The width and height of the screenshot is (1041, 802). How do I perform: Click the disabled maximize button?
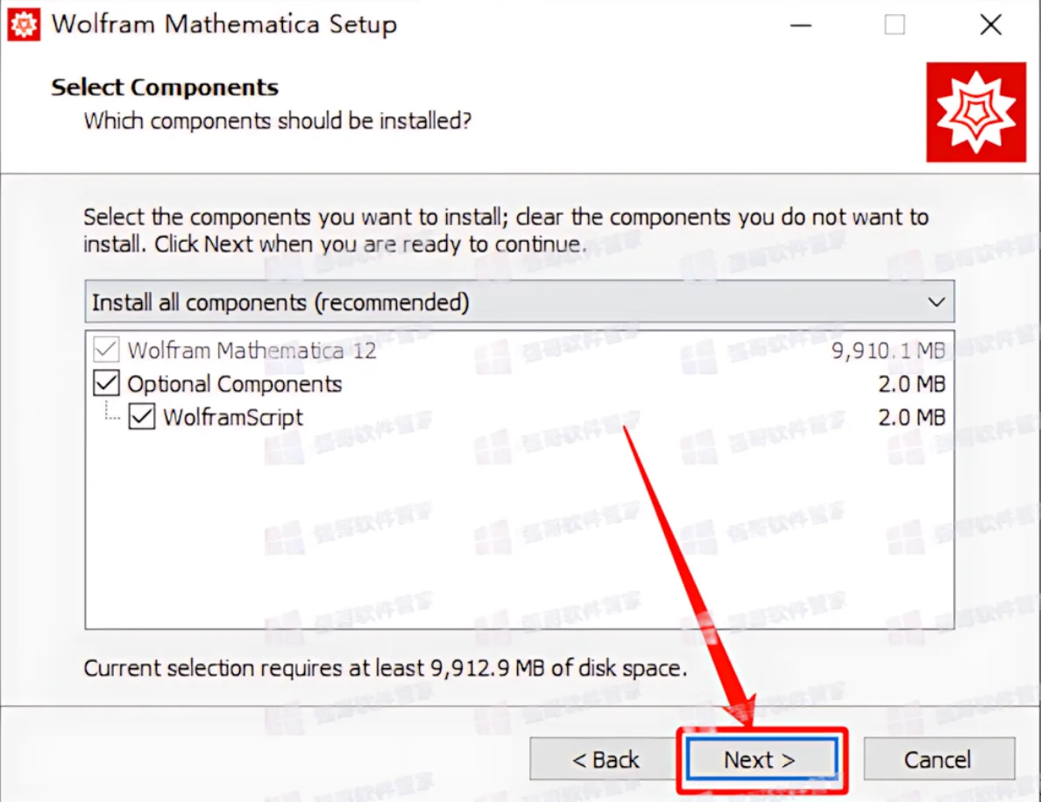(x=895, y=25)
